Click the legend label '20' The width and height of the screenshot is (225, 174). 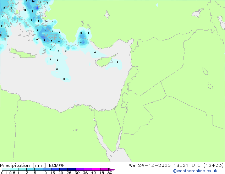pos(61,173)
